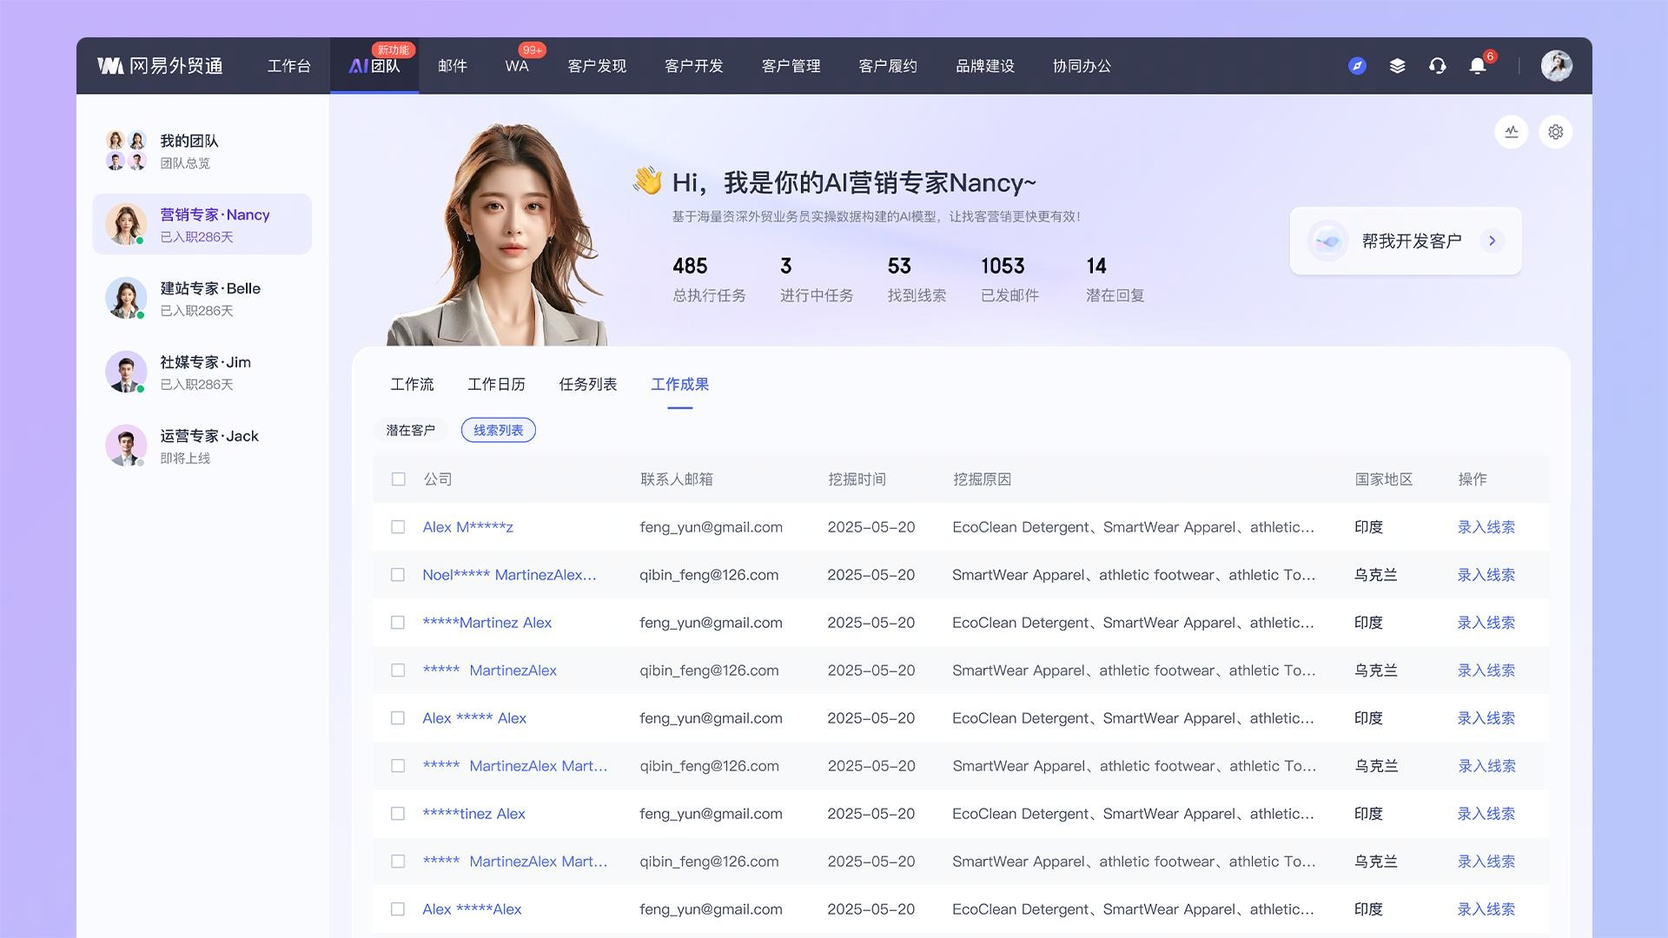Open the notification bell
This screenshot has width=1668, height=938.
click(x=1477, y=66)
